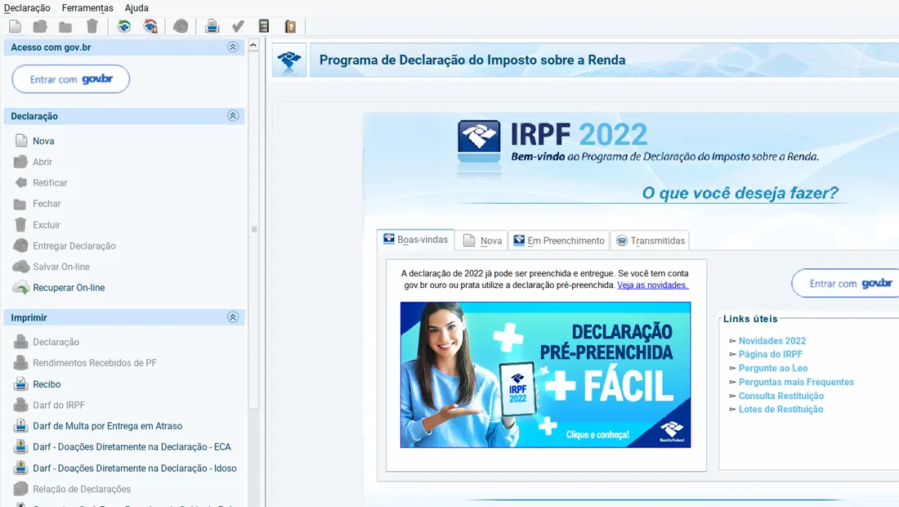Screen dimensions: 899x507
Task: Collapse the Declaração sidebar panel
Action: [233, 115]
